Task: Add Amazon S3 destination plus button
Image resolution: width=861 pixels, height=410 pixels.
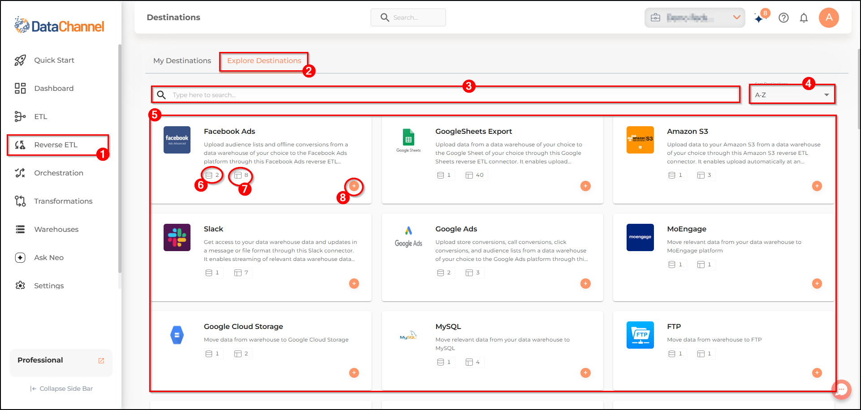Action: (817, 186)
